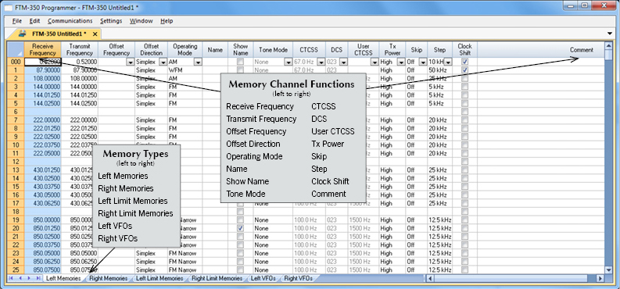
Task: Click the select-all corner of the grid
Action: 16,50
